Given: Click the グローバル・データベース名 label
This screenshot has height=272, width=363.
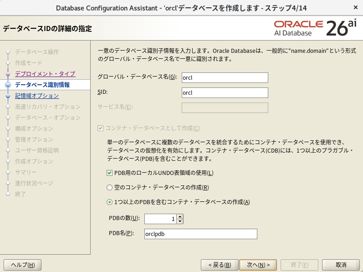Looking at the screenshot, I should point(137,77).
